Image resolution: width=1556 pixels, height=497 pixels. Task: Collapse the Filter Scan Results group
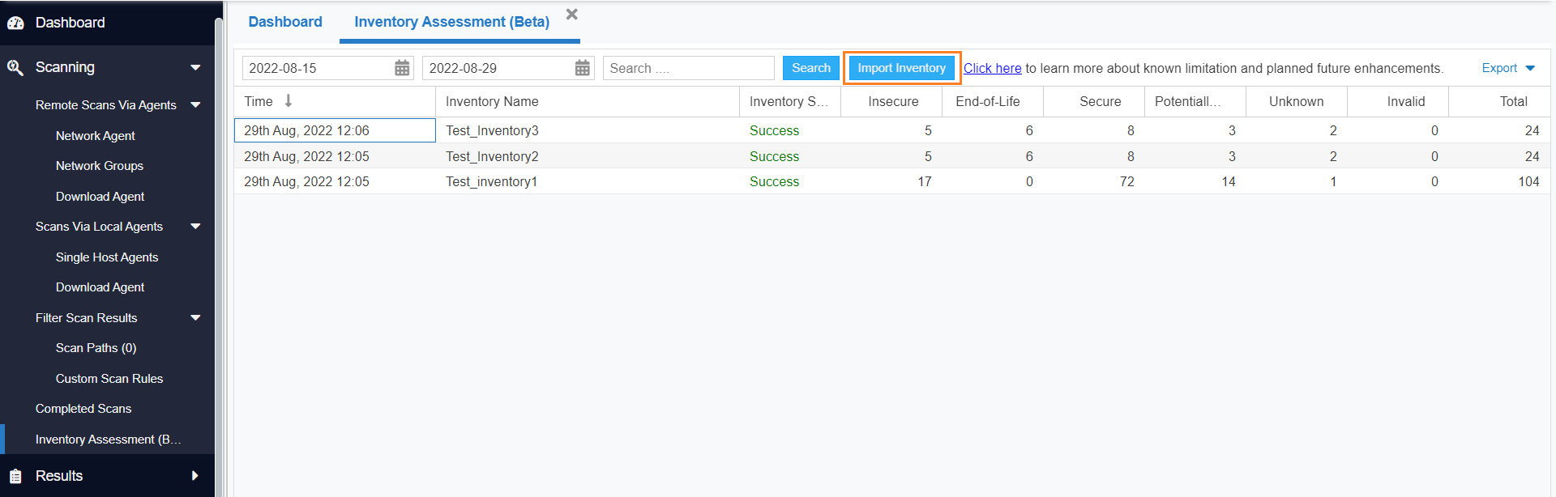coord(195,318)
